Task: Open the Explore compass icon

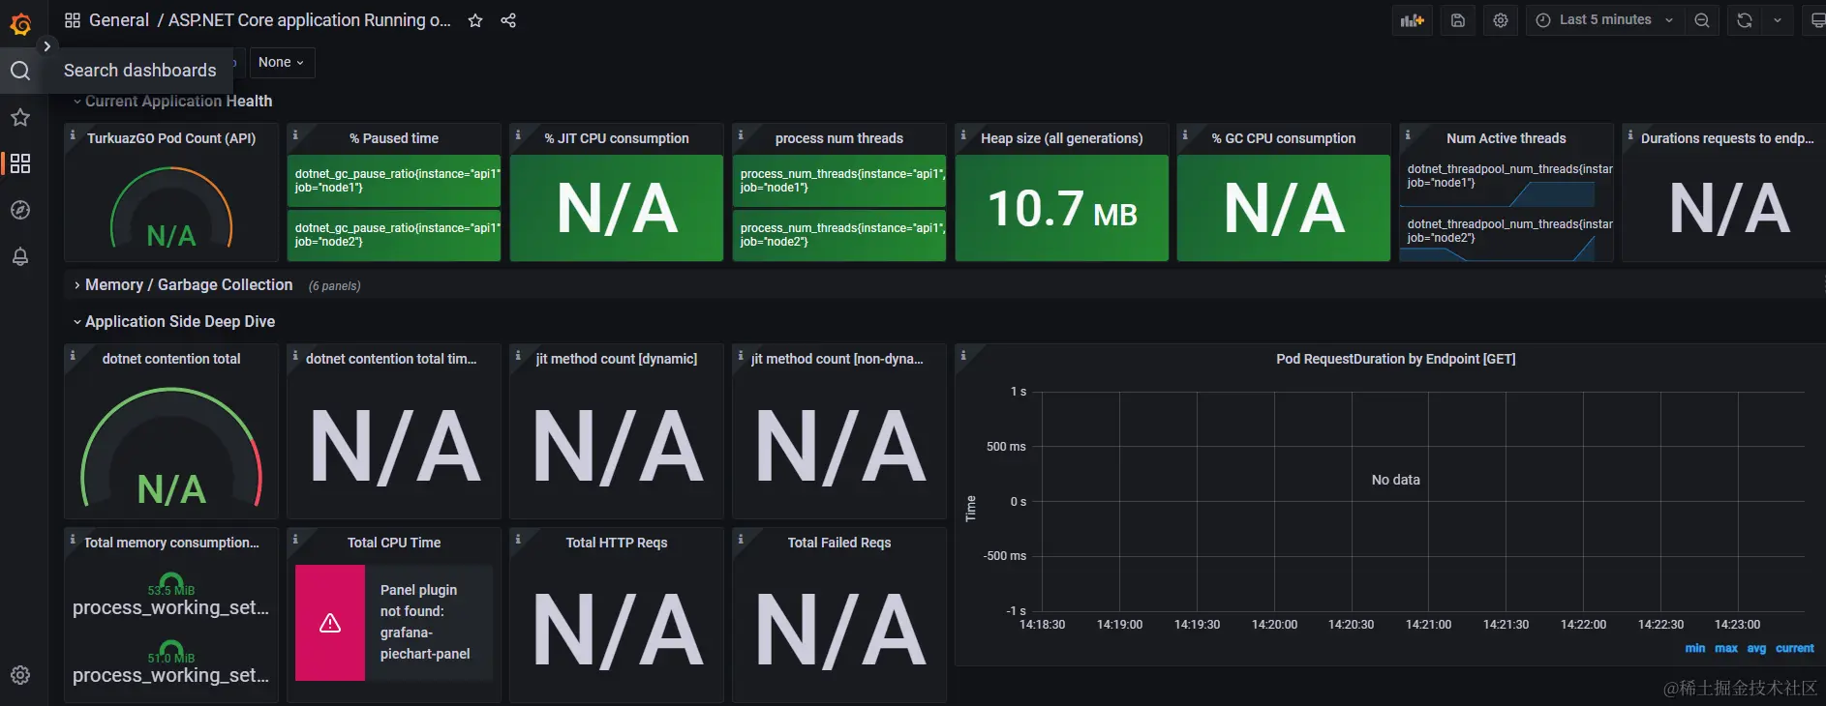Action: coord(20,210)
